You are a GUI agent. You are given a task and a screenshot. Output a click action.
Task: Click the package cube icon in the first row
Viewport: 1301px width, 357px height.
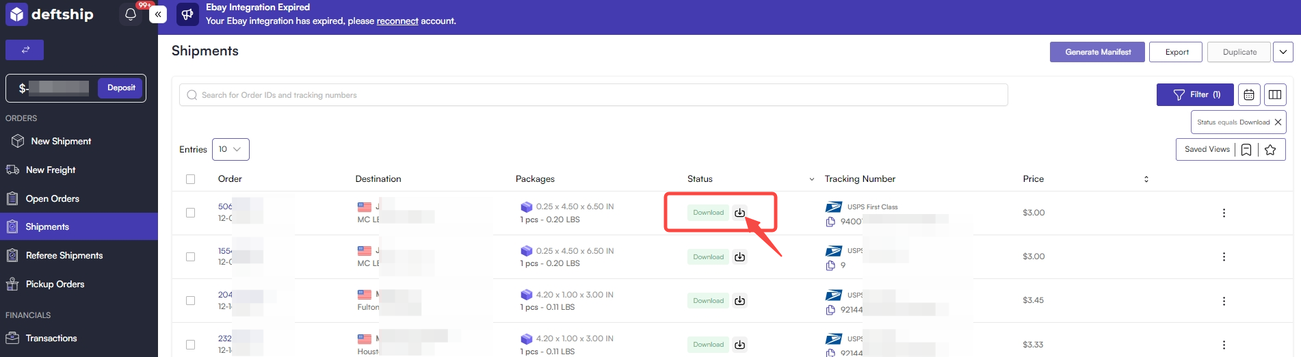tap(526, 207)
